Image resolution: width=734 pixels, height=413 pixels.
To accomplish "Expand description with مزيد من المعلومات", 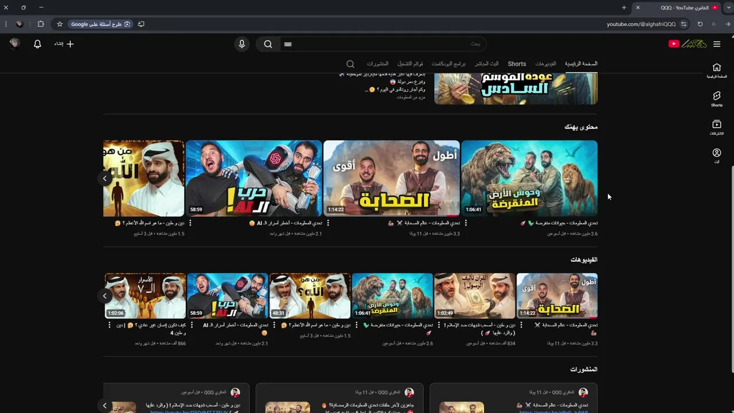I will click(x=411, y=97).
